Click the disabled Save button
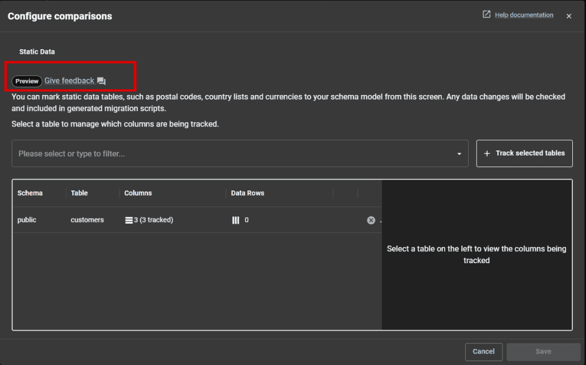Screen dimensions: 586x365 click(x=543, y=351)
